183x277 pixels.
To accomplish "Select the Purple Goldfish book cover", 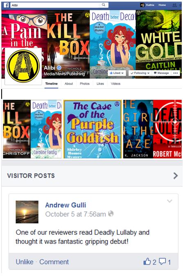I will pos(93,129).
